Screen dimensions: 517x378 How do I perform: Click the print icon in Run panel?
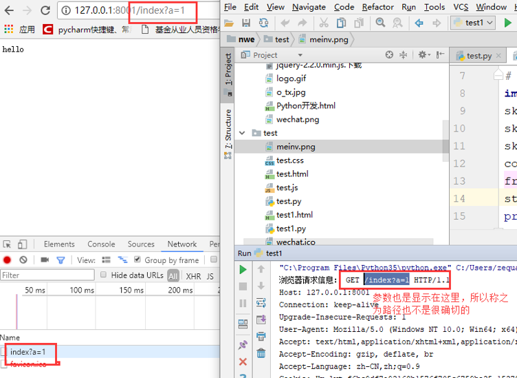(261, 336)
